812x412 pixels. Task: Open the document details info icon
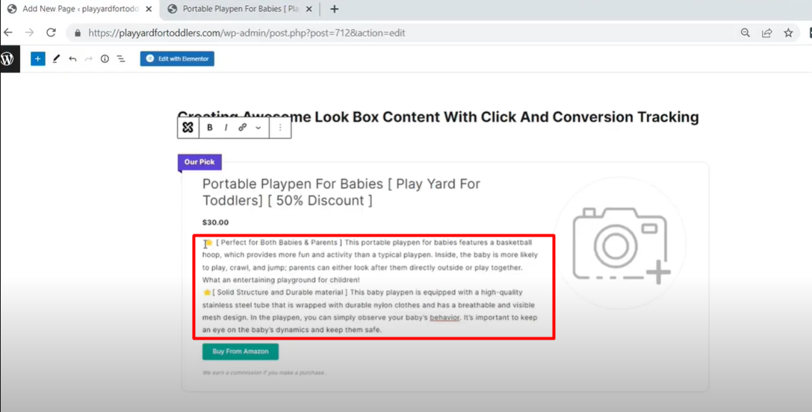pyautogui.click(x=105, y=59)
